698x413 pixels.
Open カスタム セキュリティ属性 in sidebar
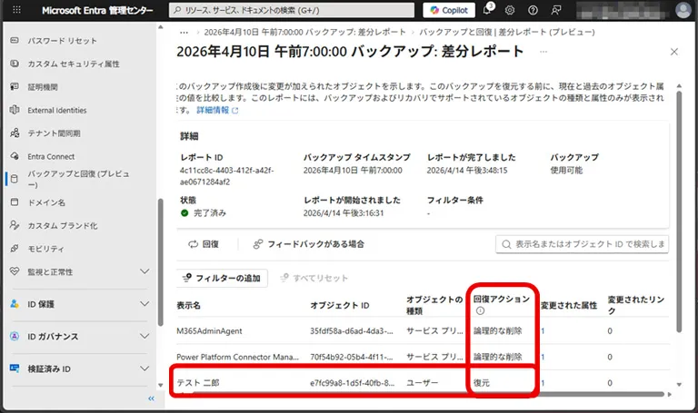coord(74,64)
